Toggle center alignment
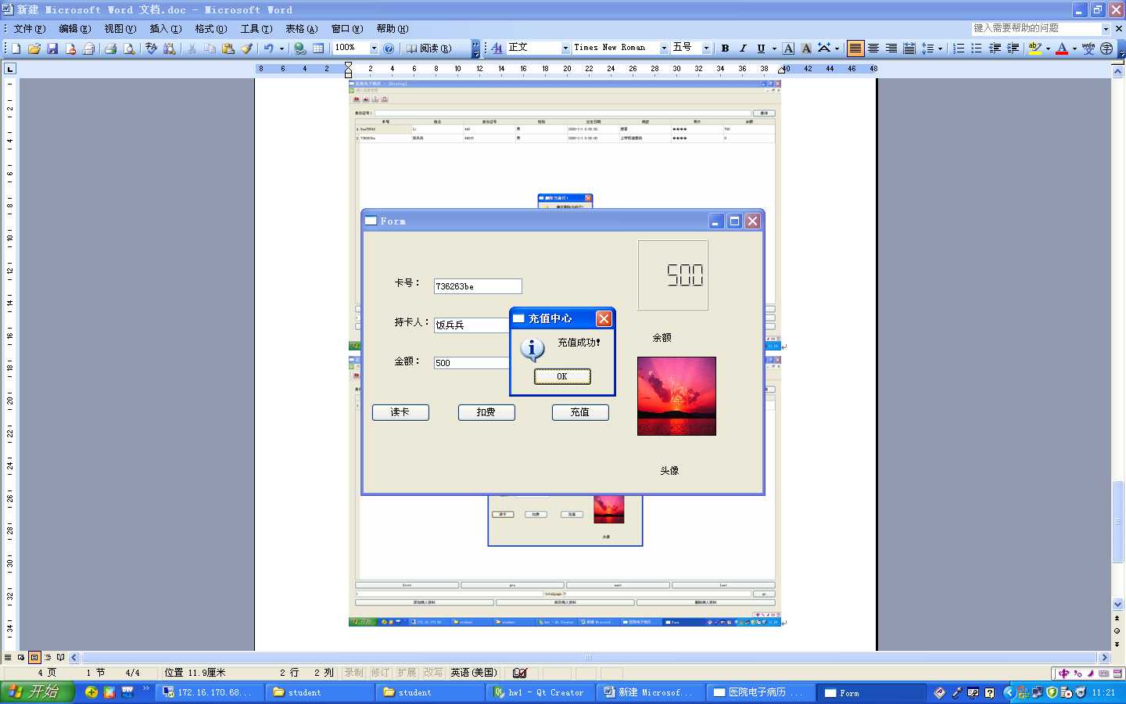The height and width of the screenshot is (704, 1126). pyautogui.click(x=873, y=48)
